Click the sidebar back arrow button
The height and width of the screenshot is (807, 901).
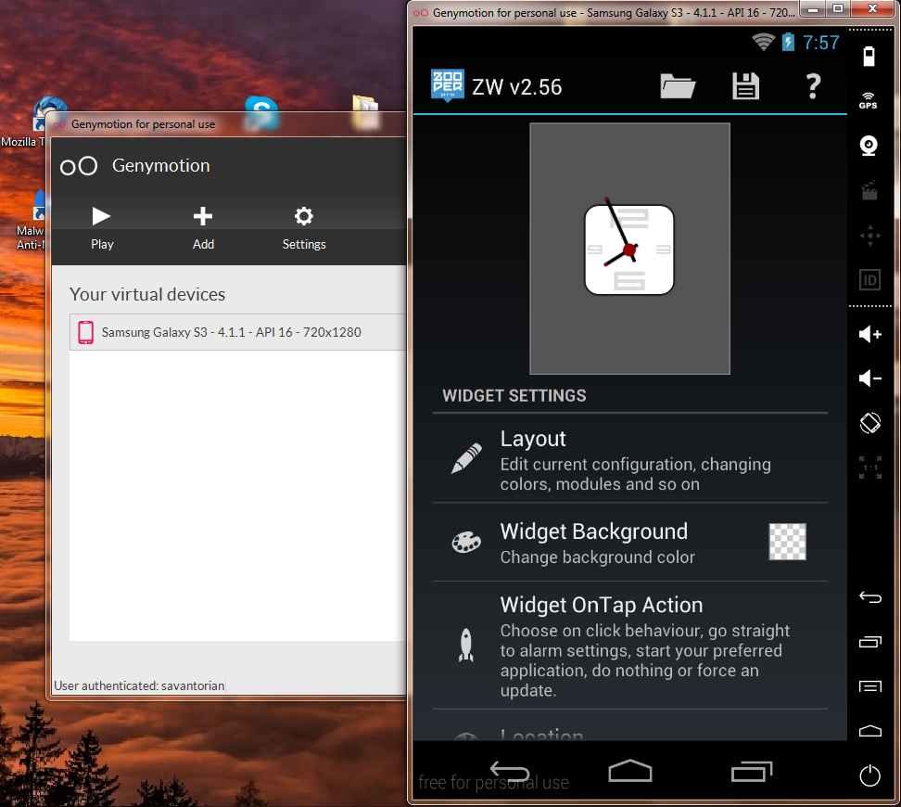pos(870,597)
